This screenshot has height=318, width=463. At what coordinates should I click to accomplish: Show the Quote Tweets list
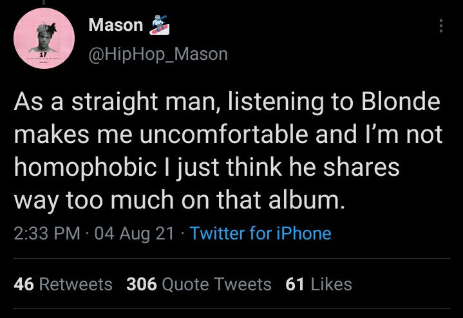[217, 284]
